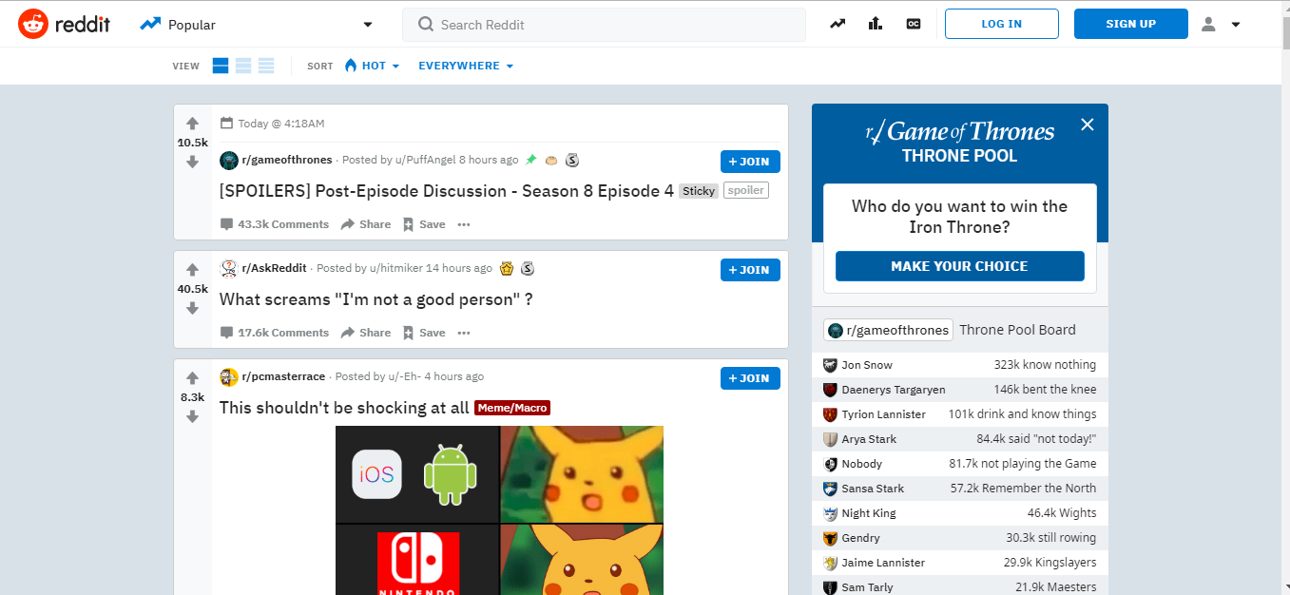Open the user account dropdown menu

[1222, 24]
